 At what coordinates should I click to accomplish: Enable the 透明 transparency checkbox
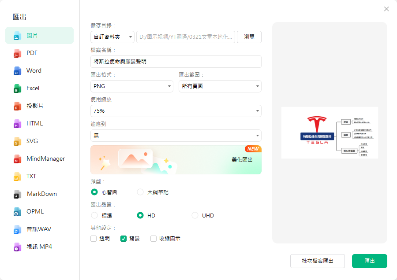point(93,238)
